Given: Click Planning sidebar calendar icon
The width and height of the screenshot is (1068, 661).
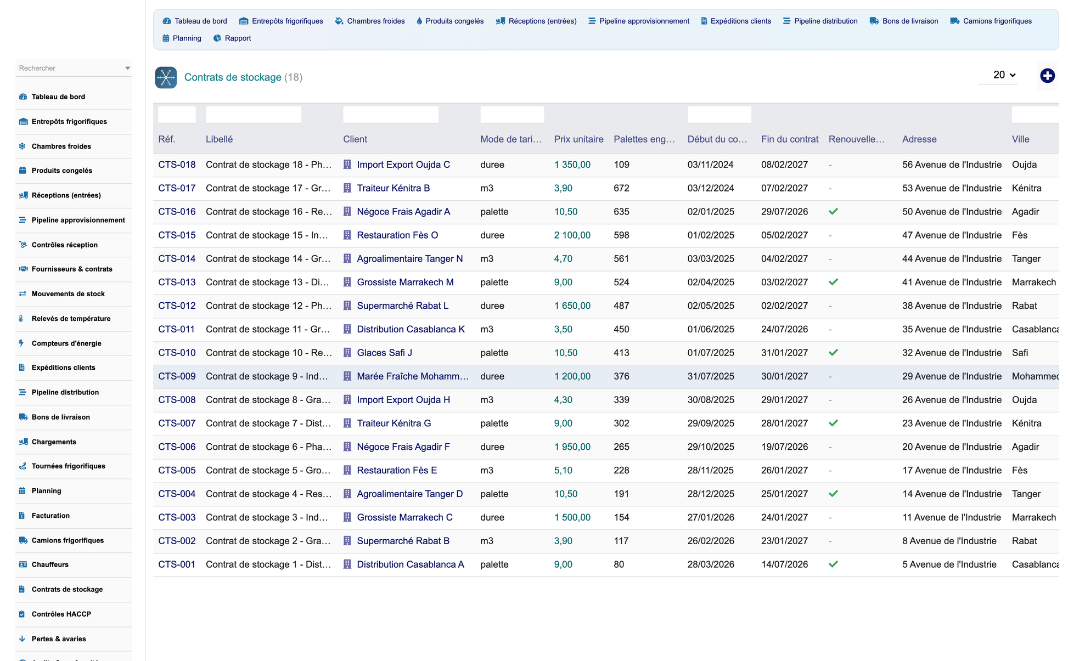Looking at the screenshot, I should pyautogui.click(x=22, y=490).
